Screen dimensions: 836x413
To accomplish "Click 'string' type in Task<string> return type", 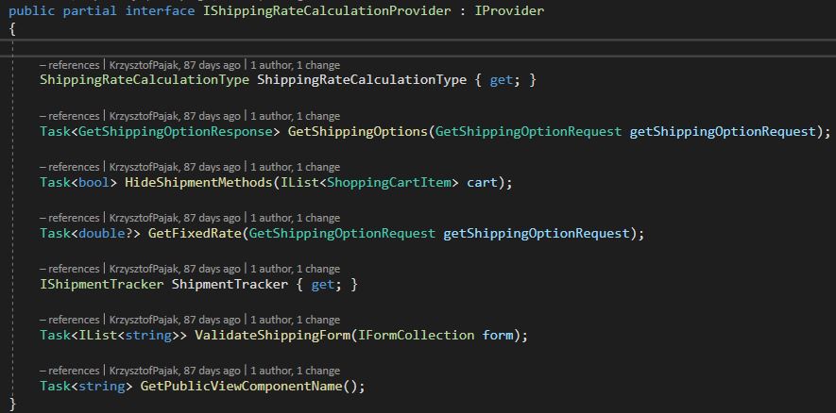I will coord(101,386).
